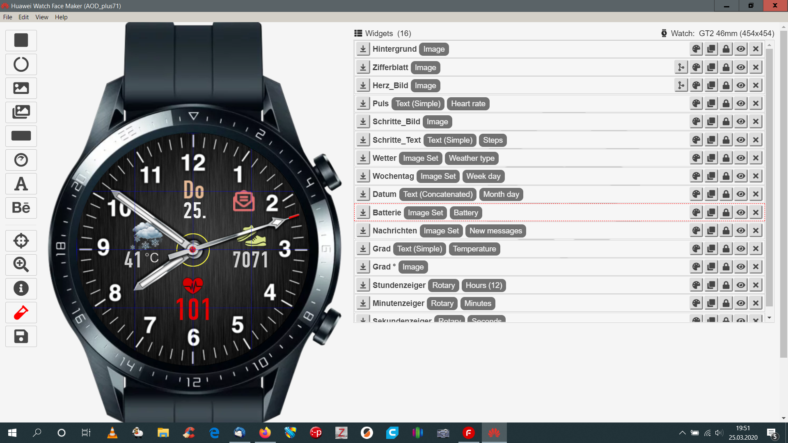The image size is (788, 443).
Task: Click the widget list scrollbar down arrow
Action: [770, 318]
